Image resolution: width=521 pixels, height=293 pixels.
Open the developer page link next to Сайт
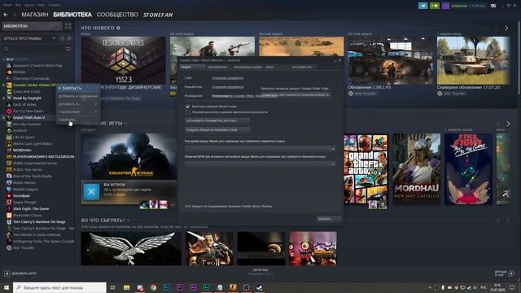tap(228, 78)
